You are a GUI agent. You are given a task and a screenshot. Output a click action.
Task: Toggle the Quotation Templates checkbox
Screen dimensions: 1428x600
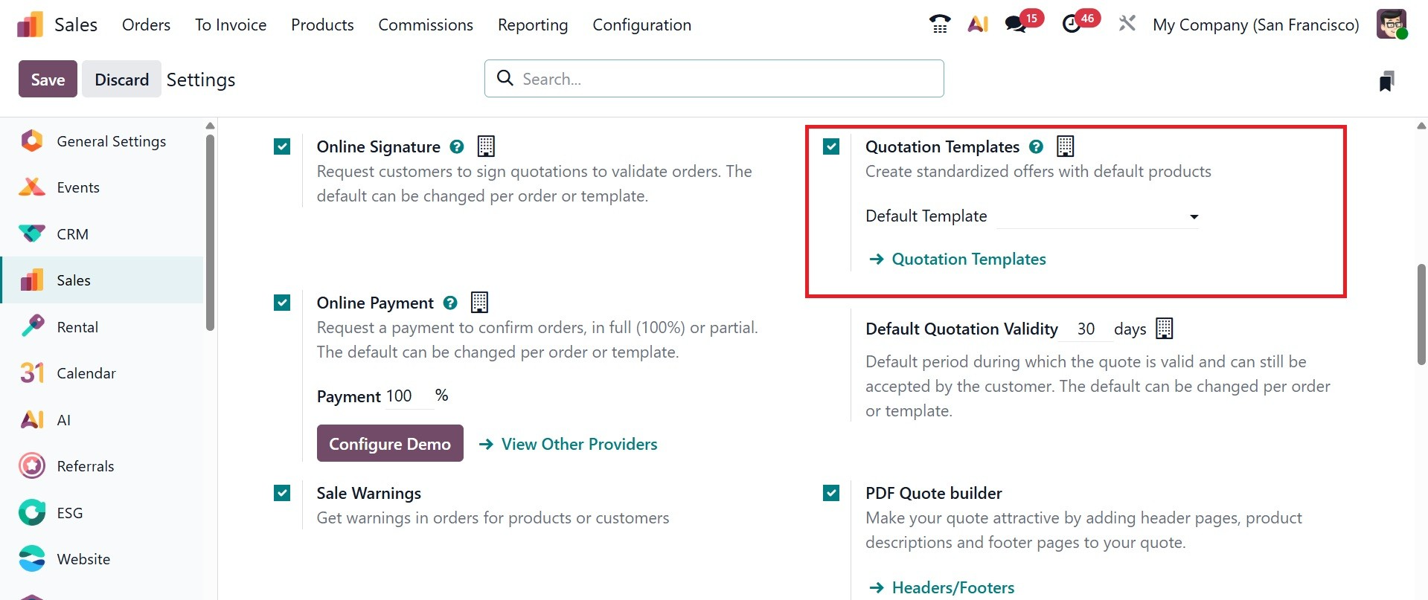pyautogui.click(x=831, y=146)
